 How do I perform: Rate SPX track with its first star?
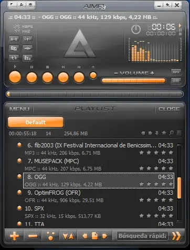pos(141,216)
